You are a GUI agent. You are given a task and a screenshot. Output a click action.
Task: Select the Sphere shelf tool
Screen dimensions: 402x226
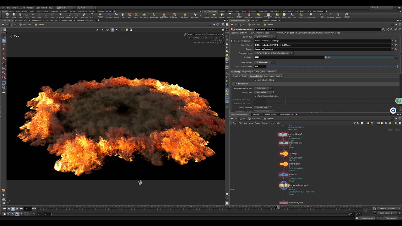14,15
